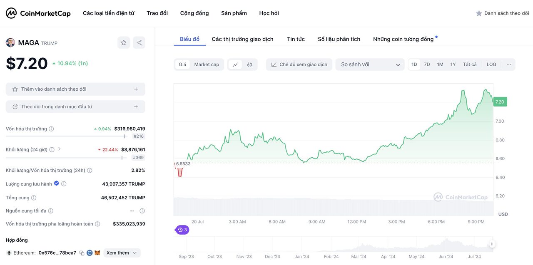The height and width of the screenshot is (265, 533).
Task: Click the 7.20 current price tag on chart
Action: [x=500, y=102]
